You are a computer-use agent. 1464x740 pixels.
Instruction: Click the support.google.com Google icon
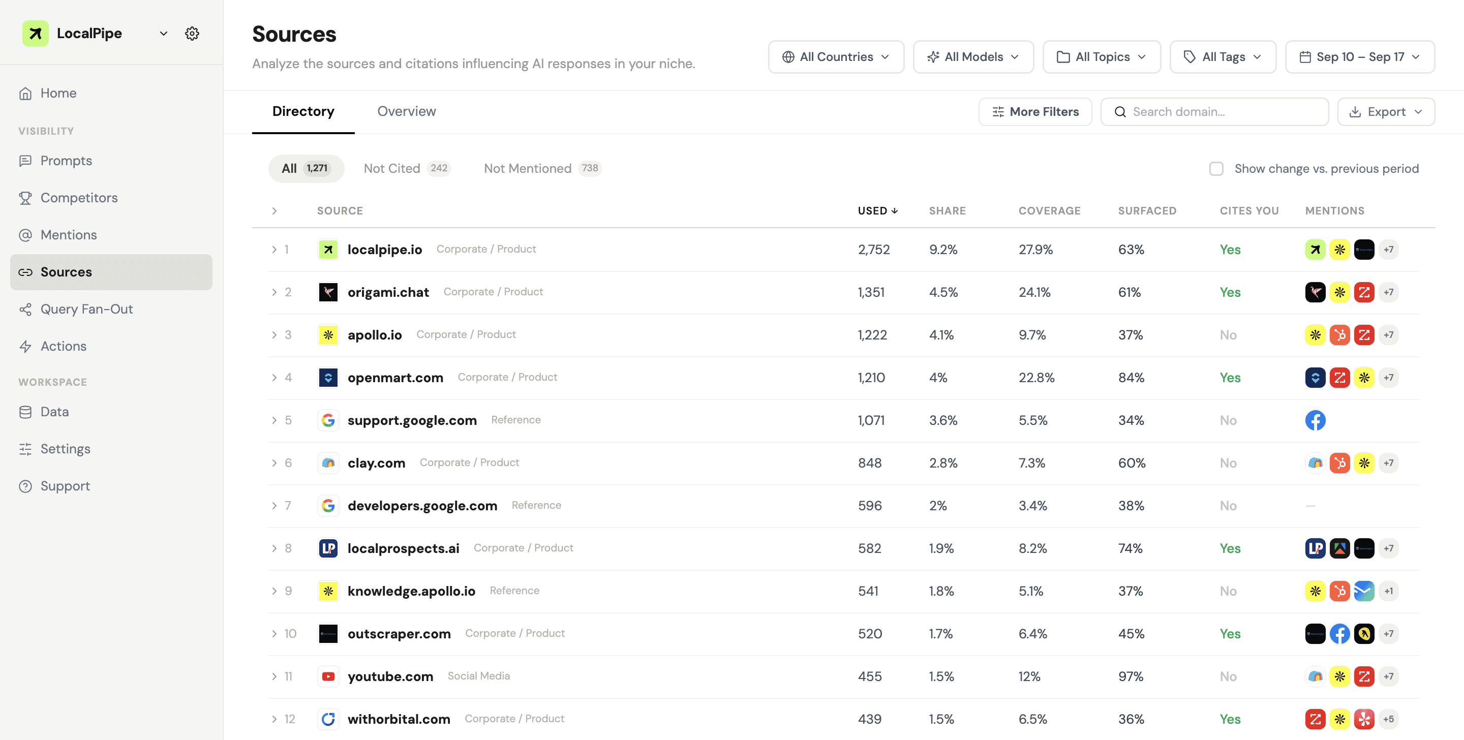coord(328,420)
